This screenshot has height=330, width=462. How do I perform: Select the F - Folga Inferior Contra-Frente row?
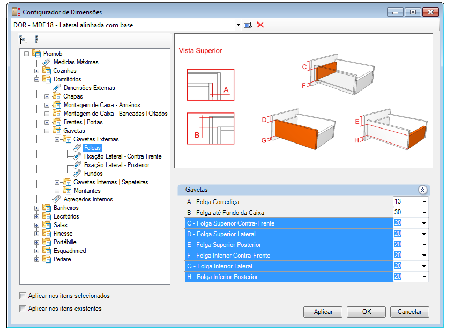(x=289, y=255)
